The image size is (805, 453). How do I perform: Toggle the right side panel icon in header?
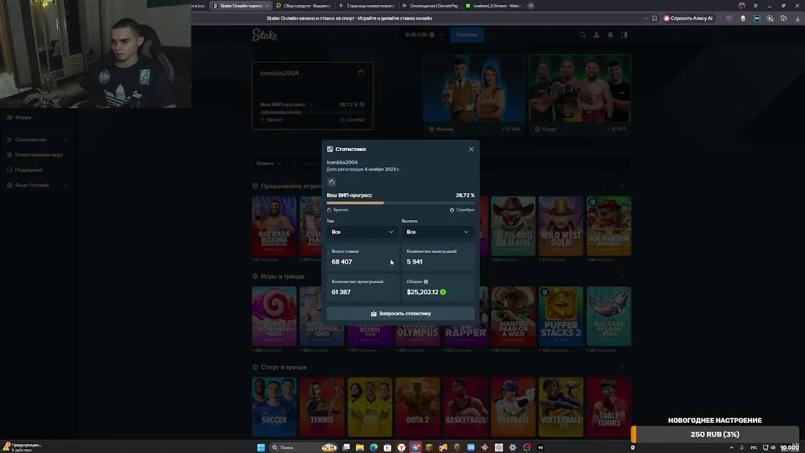coord(624,35)
